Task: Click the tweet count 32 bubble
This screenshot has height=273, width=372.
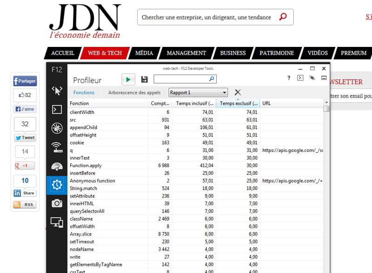Action: pyautogui.click(x=25, y=124)
